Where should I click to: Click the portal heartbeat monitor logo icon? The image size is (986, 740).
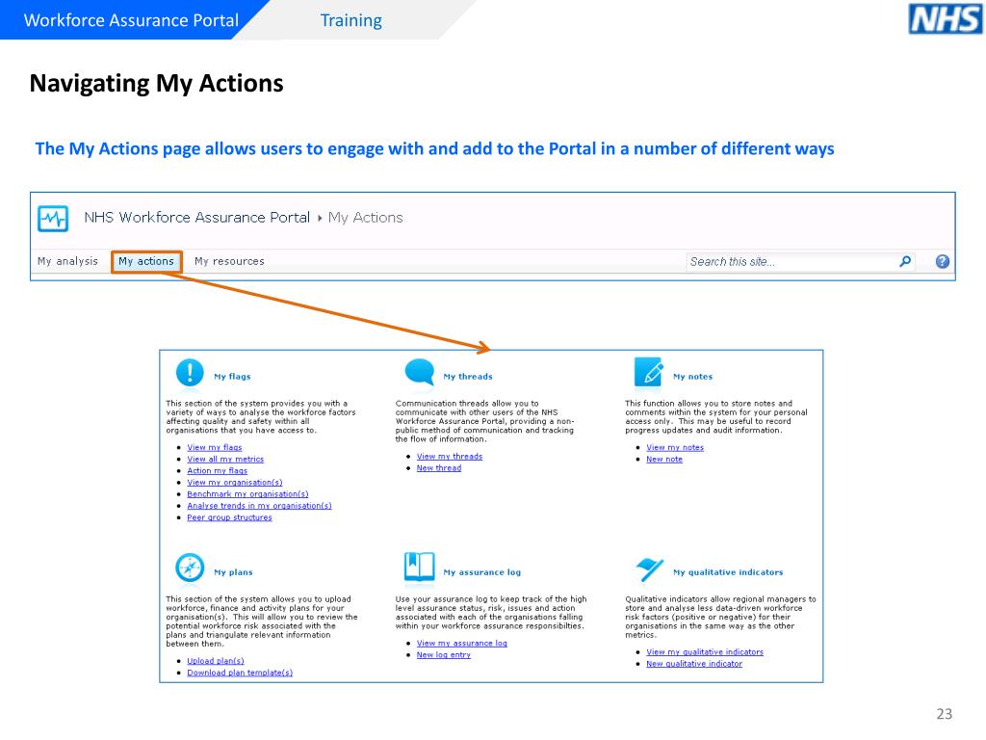53,219
